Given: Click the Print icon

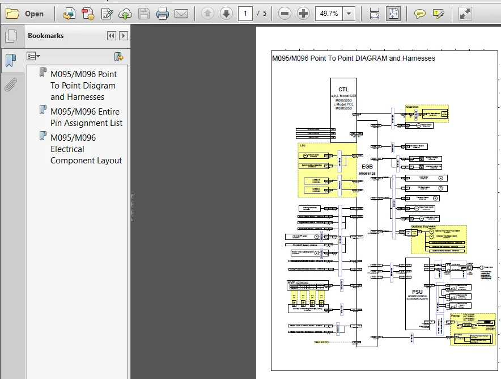Looking at the screenshot, I should [162, 14].
